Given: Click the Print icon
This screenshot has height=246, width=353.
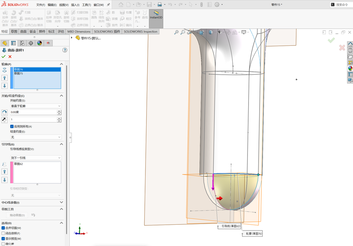Looking at the screenshot, I should 160,4.
